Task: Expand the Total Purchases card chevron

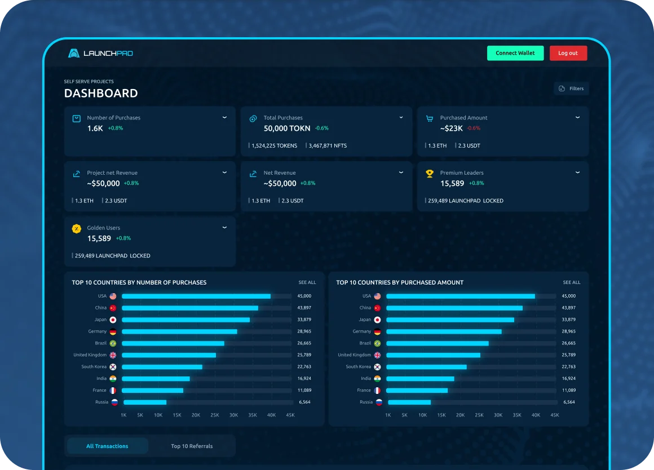Action: [x=401, y=118]
